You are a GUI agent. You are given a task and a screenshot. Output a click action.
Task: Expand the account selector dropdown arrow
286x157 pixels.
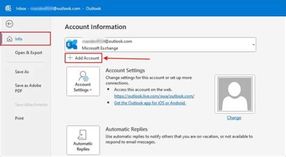253,45
